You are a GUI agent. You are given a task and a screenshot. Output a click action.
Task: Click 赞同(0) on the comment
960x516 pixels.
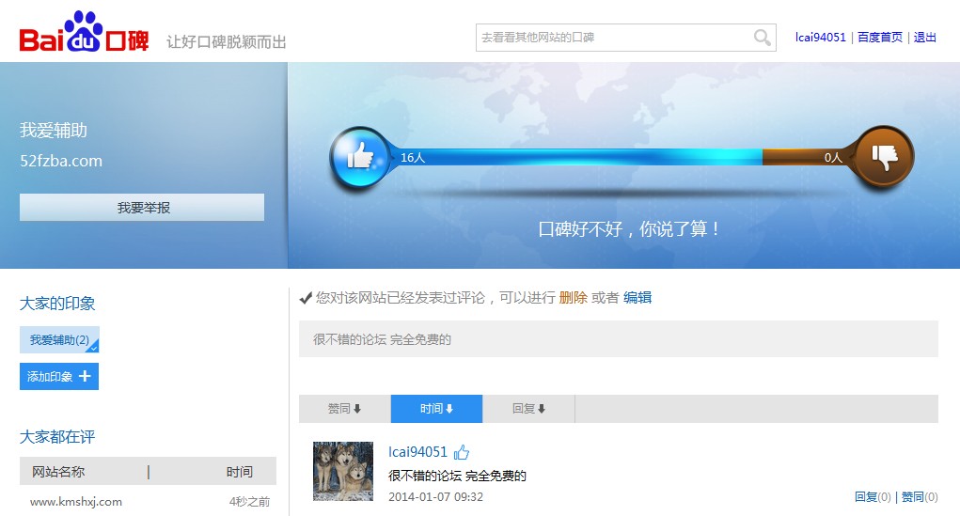[920, 497]
